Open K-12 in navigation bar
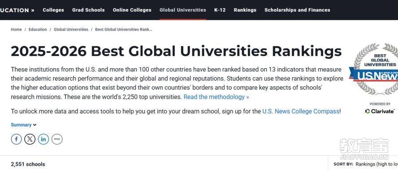Viewport: 398px width, 170px height. coord(220,10)
